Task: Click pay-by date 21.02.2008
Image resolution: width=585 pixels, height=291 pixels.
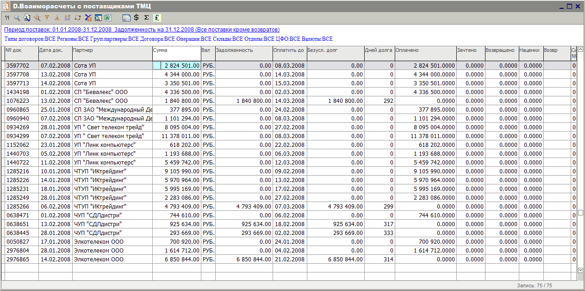Action: (290, 259)
